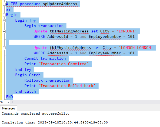This screenshot has width=160, height=127.
Task: Click the Begin Catch keyword line
Action: [28, 75]
